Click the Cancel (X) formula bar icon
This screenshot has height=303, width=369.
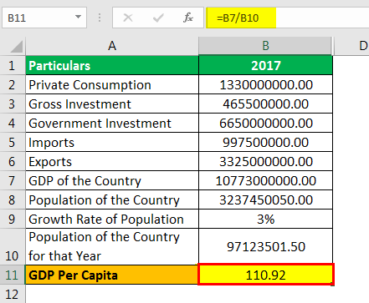(128, 18)
